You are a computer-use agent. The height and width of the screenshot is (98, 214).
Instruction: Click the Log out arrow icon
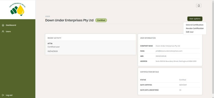3,95
